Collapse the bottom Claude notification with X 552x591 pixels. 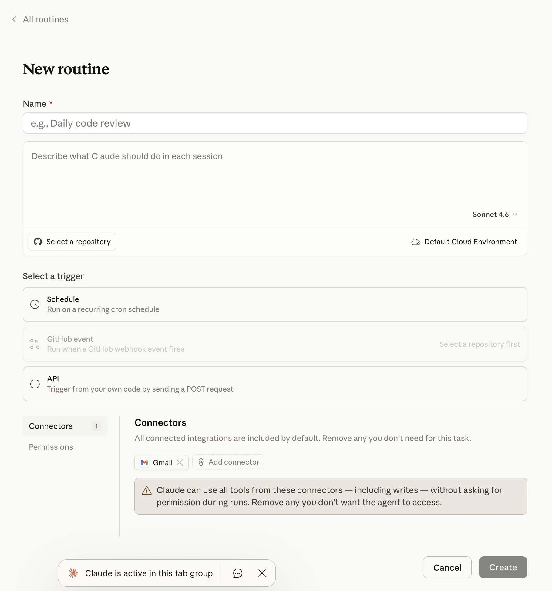(x=262, y=573)
